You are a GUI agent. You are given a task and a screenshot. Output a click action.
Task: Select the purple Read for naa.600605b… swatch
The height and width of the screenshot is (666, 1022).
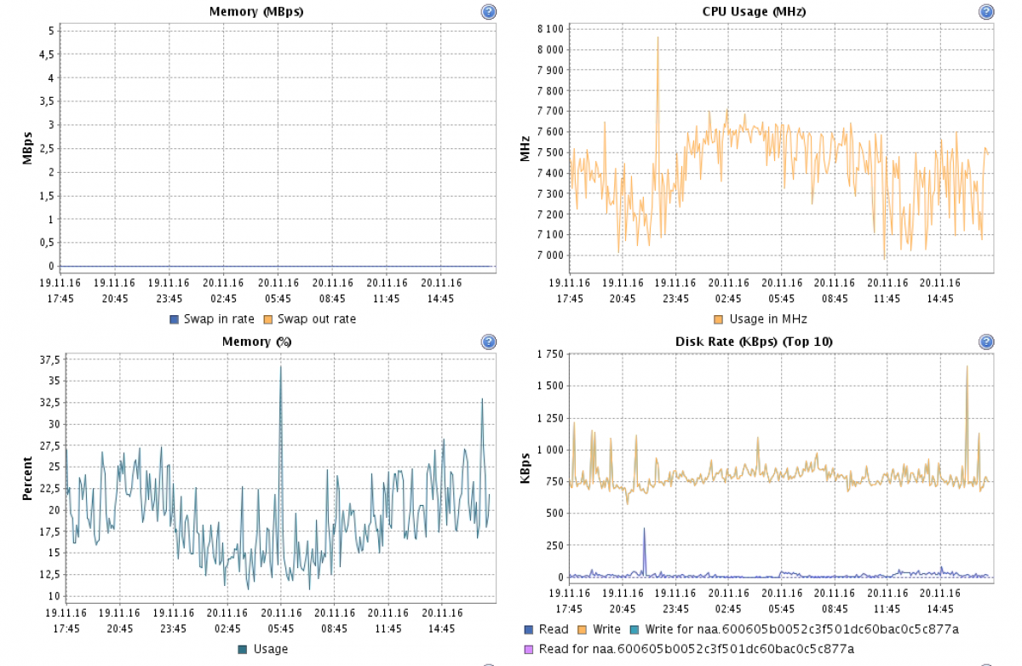click(529, 649)
